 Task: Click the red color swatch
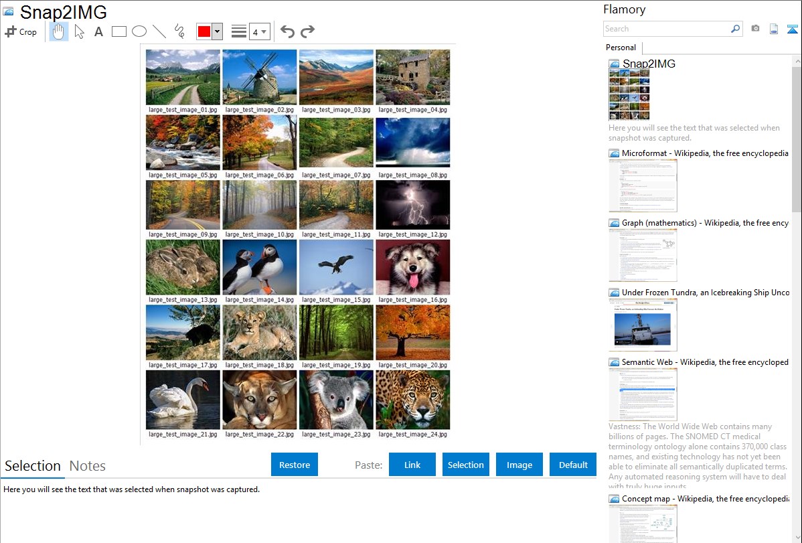(204, 31)
